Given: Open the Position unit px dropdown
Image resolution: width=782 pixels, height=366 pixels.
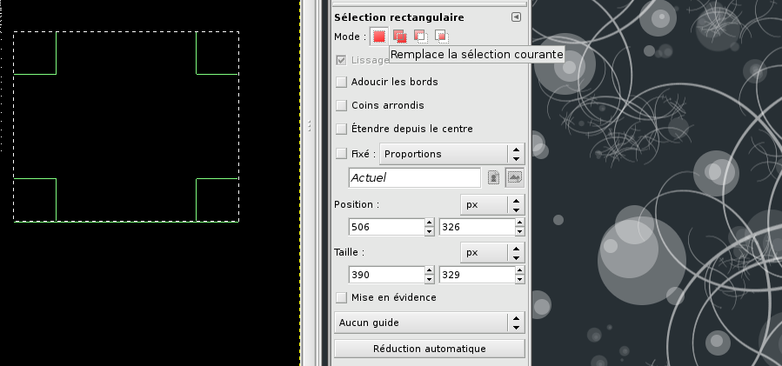Looking at the screenshot, I should tap(491, 205).
